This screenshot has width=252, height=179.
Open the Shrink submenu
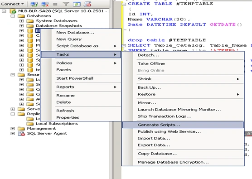[x=183, y=79]
